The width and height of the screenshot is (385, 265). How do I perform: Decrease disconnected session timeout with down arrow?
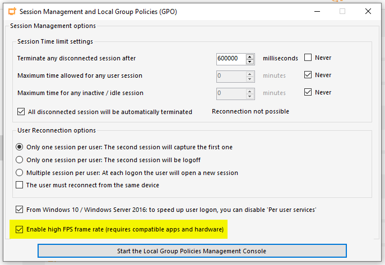(250, 61)
